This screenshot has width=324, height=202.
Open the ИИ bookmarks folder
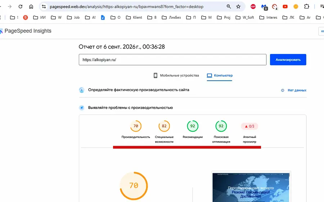pos(40,18)
